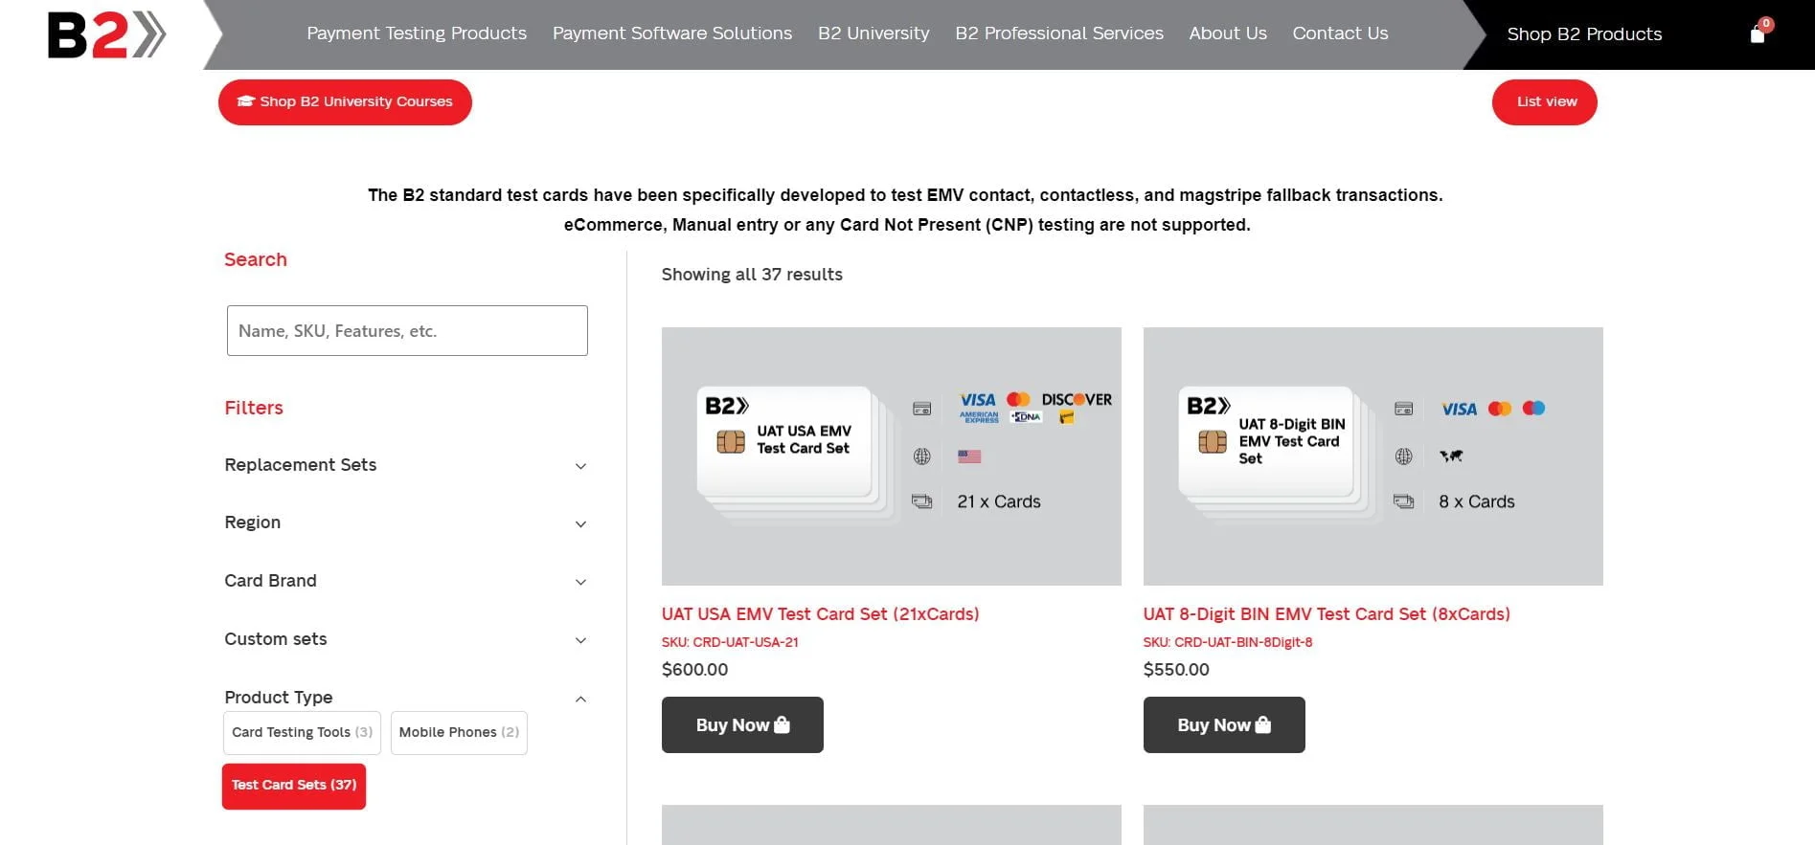Select Mobile Phones (2) filter
This screenshot has height=845, width=1815.
click(x=459, y=733)
